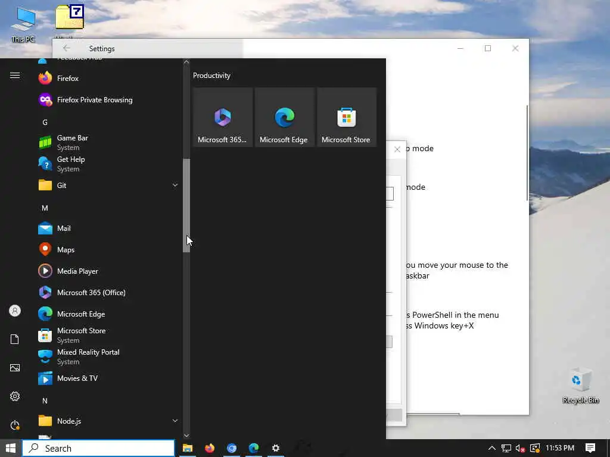Open the Microsoft Edge productivity tile
Viewport: 610px width, 457px height.
[284, 117]
